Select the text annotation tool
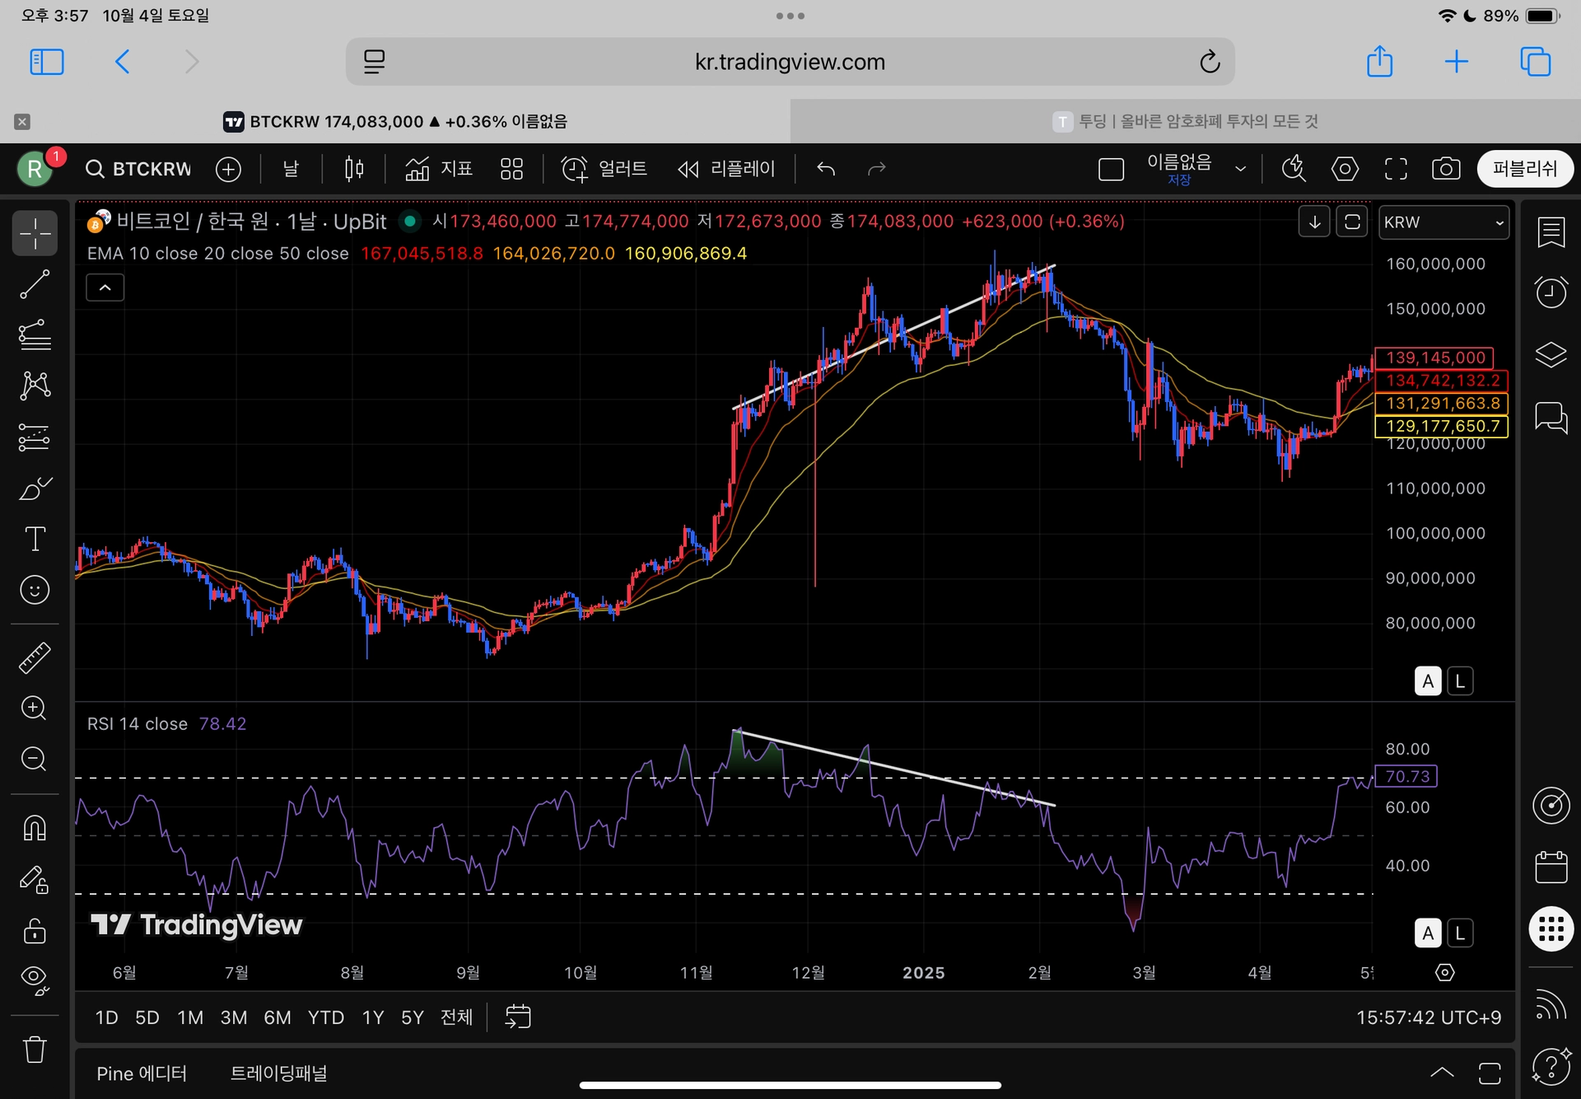This screenshot has width=1581, height=1099. (x=35, y=539)
